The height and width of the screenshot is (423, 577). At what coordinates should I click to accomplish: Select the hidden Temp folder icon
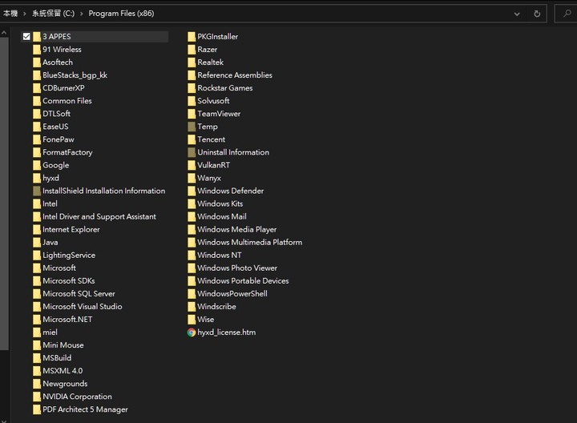192,127
